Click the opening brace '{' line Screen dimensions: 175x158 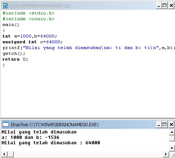(4, 30)
